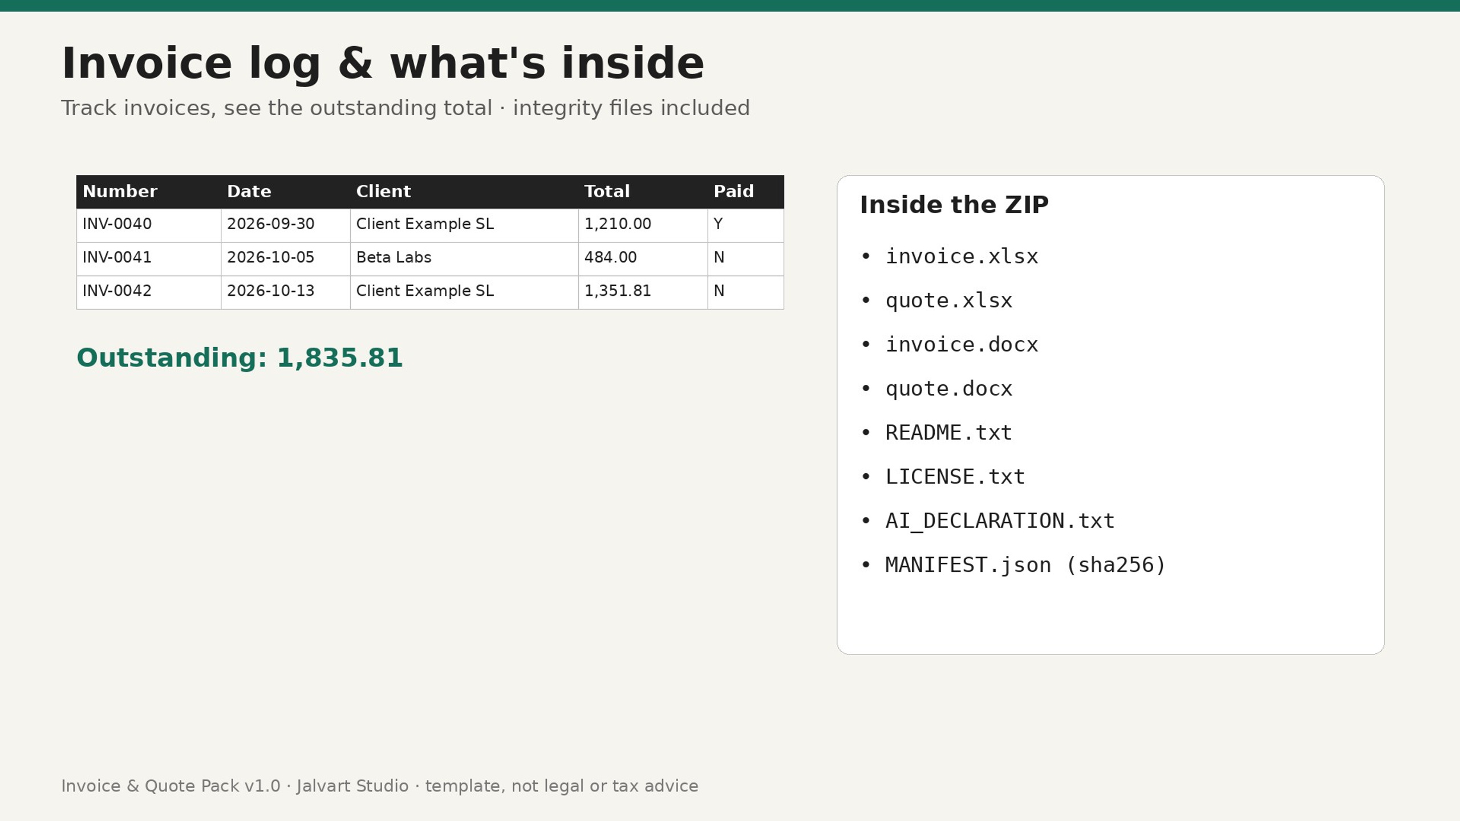
Task: Click LICENSE.txt in the ZIP list
Action: coord(955,477)
